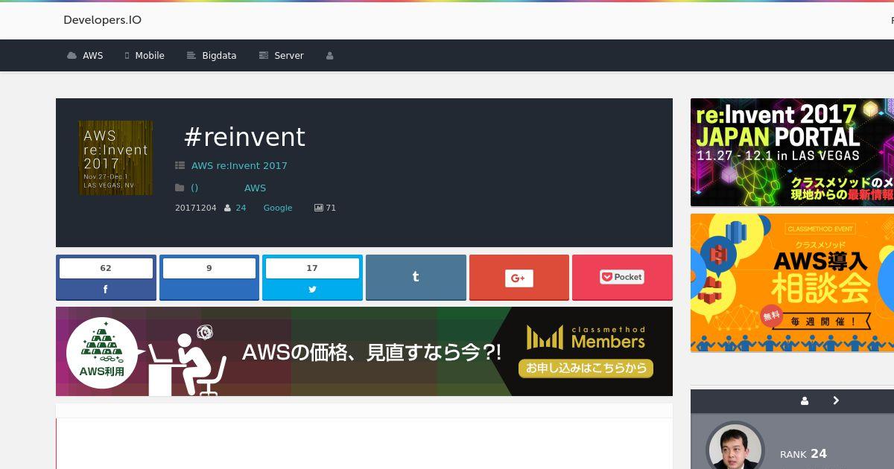Screen dimensions: 894x469
Task: Click the server icon beside Server
Action: 263,56
